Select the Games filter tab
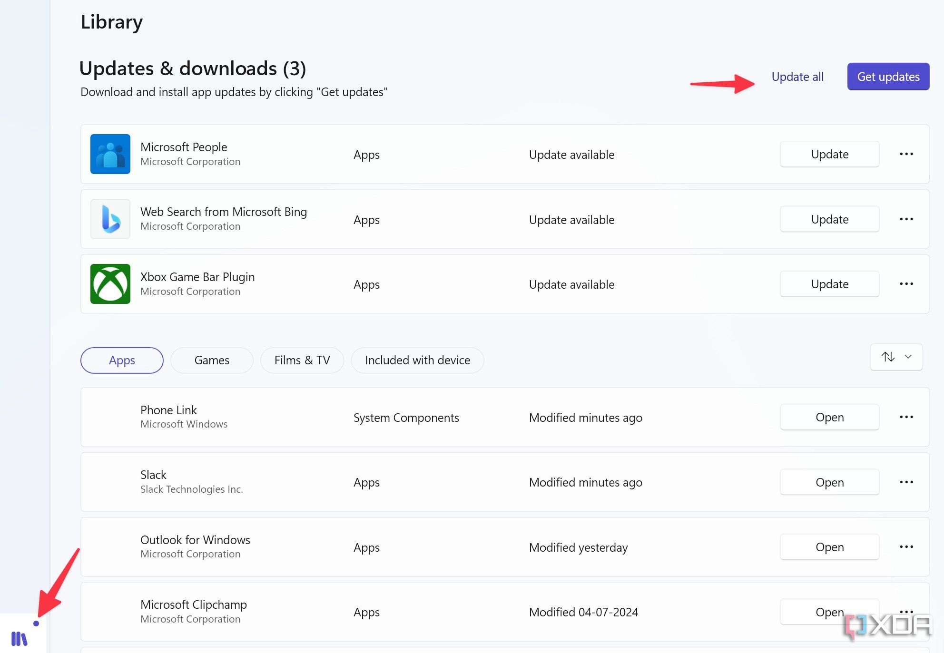Image resolution: width=944 pixels, height=653 pixels. [212, 360]
